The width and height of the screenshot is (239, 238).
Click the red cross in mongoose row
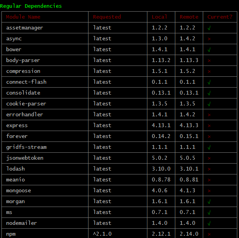[209, 191]
